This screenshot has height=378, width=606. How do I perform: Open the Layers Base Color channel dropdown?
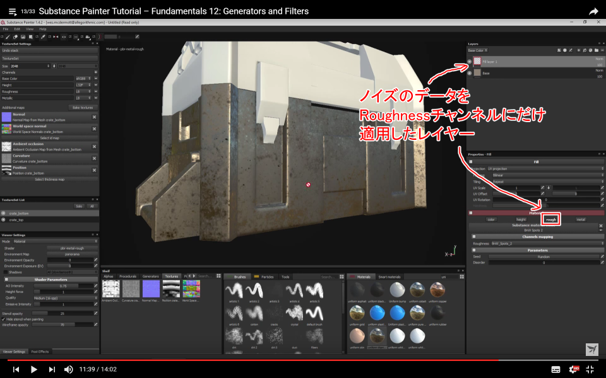coord(478,50)
